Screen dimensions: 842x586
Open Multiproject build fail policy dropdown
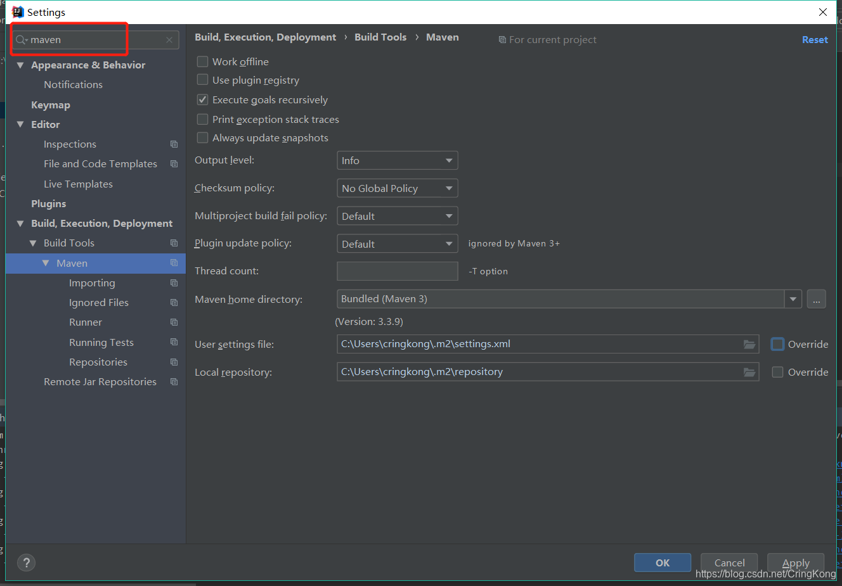(398, 216)
